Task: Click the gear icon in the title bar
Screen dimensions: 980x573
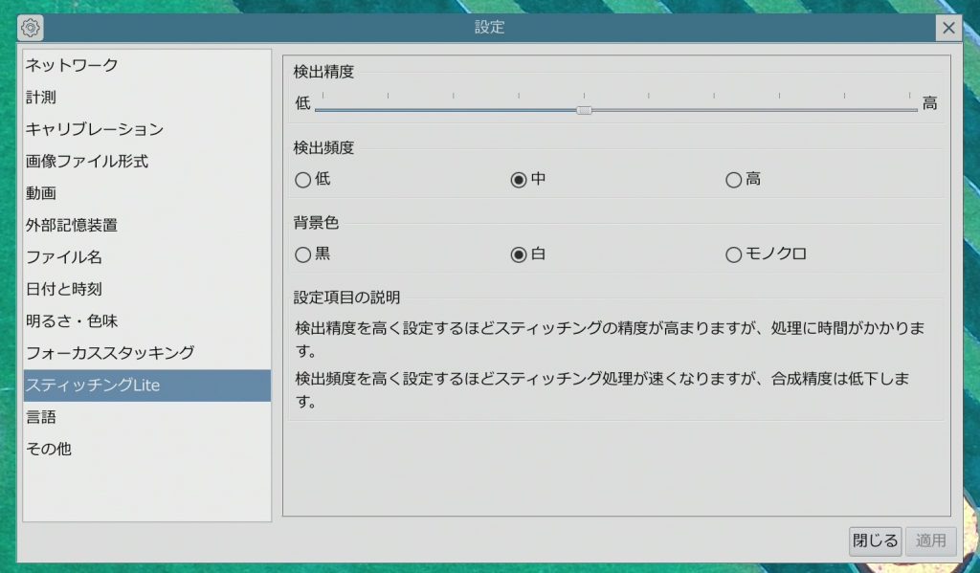Action: 31,28
